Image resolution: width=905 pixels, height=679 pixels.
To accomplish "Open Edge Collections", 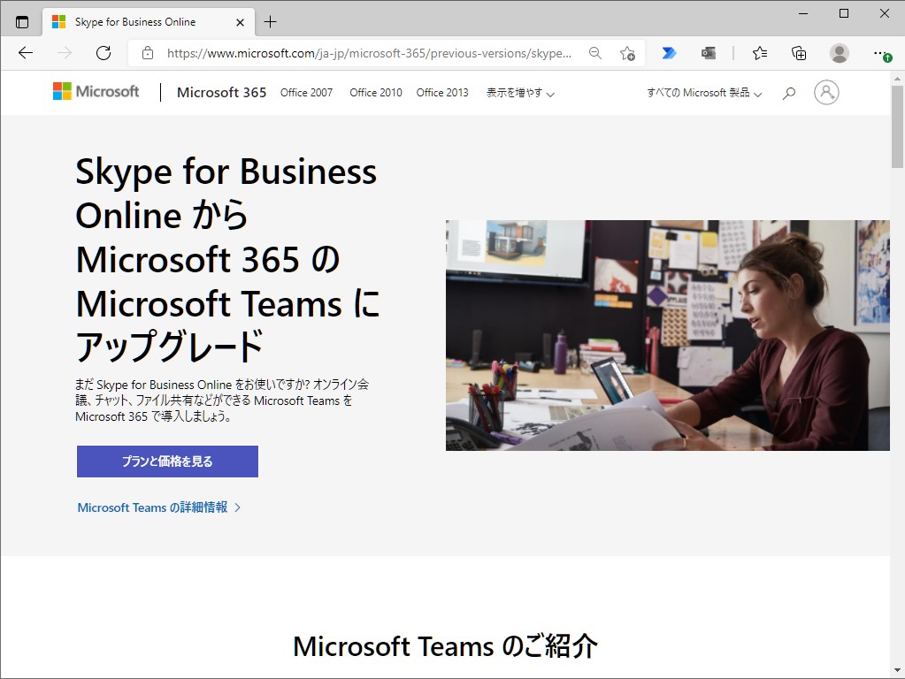I will click(x=798, y=53).
